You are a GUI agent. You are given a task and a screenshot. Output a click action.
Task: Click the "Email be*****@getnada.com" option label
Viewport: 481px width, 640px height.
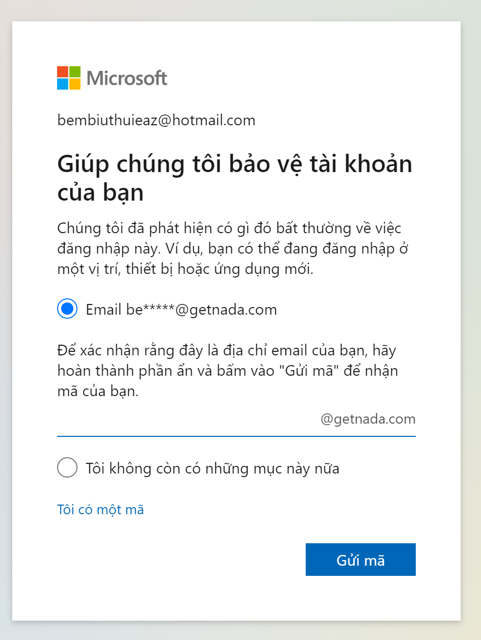pos(181,310)
